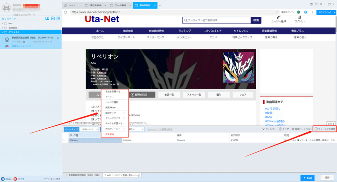The height and width of the screenshot is (182, 337).
Task: Click the 折る collapse button above panel
Action: click(x=331, y=124)
